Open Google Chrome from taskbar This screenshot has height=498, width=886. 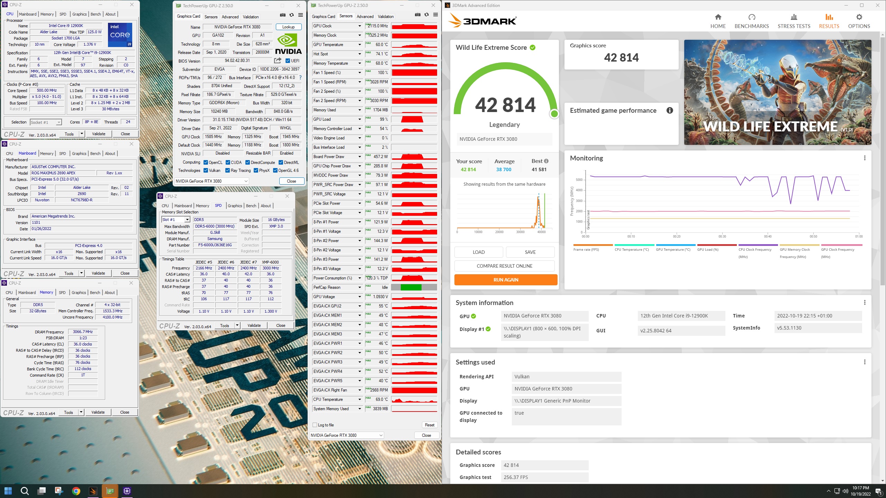(76, 491)
